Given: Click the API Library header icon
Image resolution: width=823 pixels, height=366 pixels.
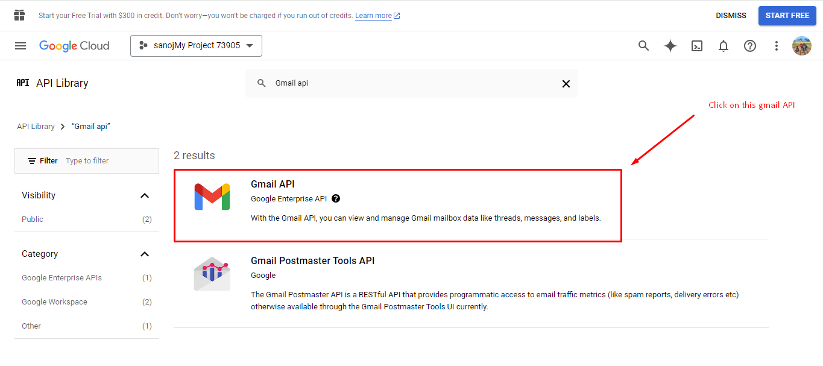Looking at the screenshot, I should point(23,83).
